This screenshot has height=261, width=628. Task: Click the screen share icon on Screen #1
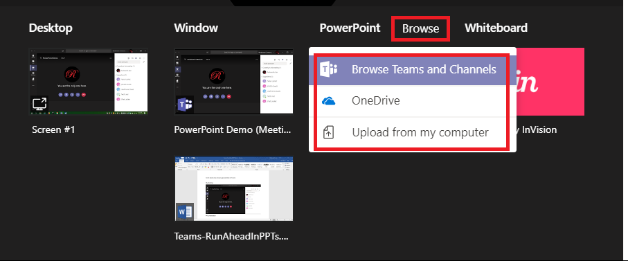[x=39, y=105]
